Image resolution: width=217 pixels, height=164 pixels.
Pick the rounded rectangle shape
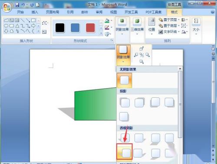pyautogui.click(x=12, y=26)
